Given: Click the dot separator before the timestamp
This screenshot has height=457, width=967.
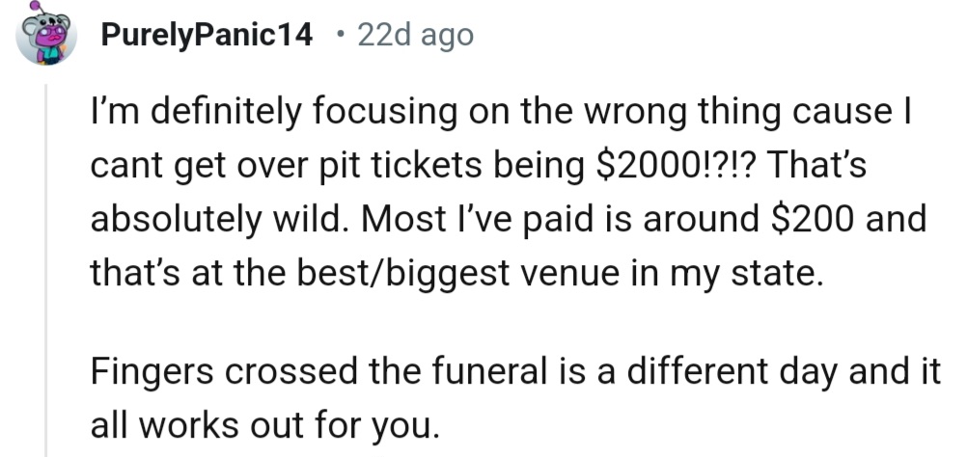Looking at the screenshot, I should 339,37.
